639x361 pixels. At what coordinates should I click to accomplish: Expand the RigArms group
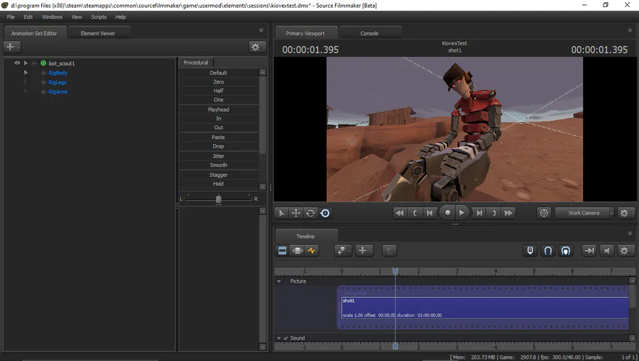[x=43, y=92]
